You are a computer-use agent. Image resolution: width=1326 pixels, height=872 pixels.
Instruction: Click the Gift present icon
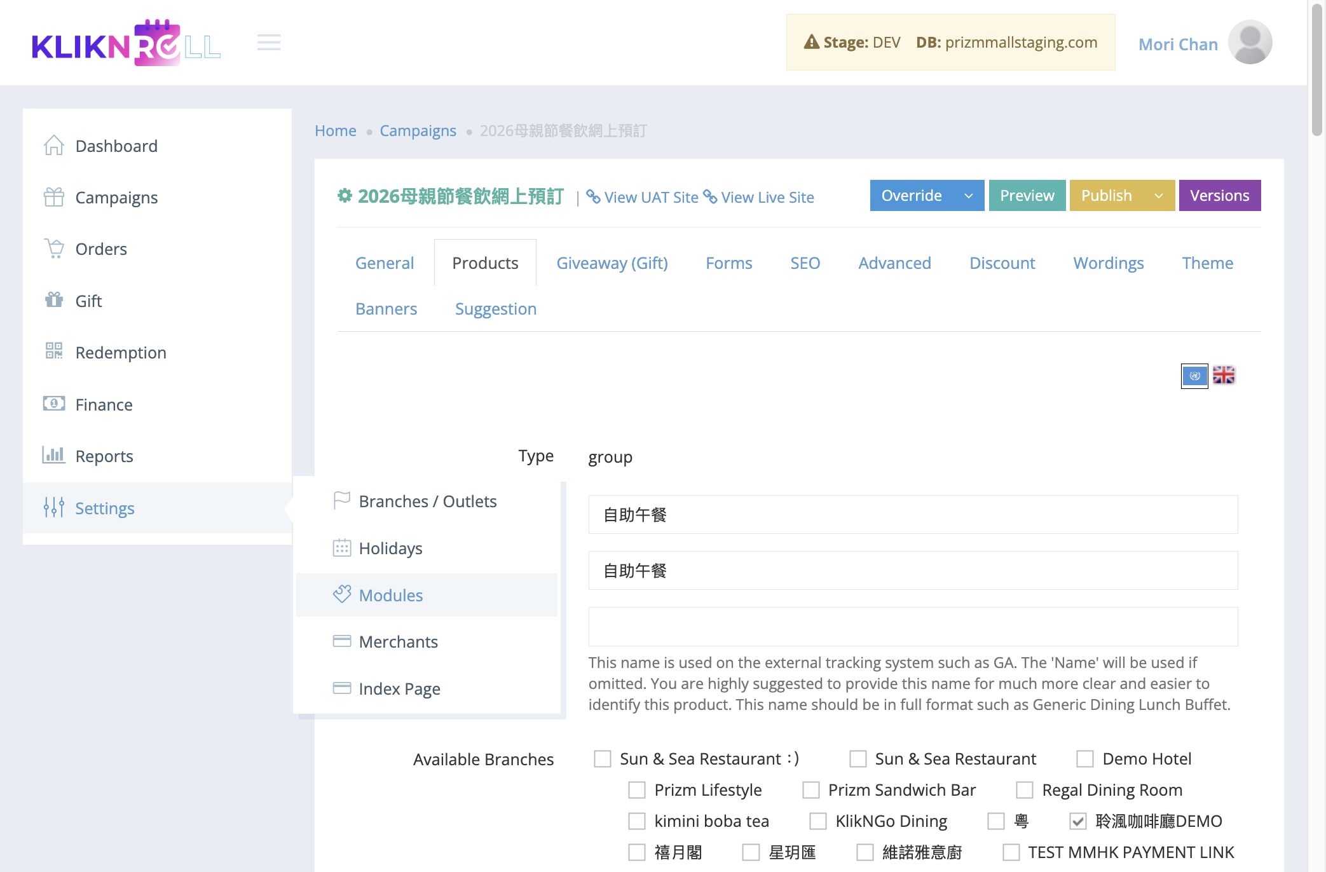[54, 300]
